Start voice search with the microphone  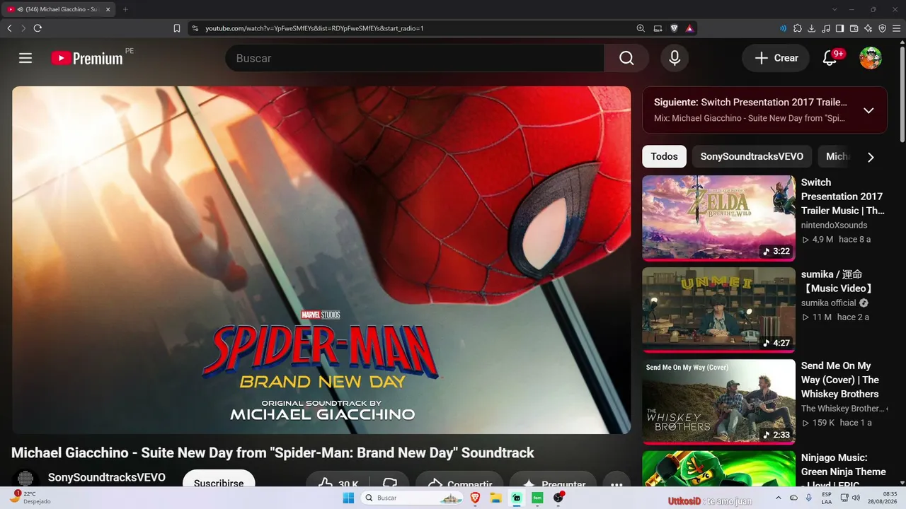675,58
